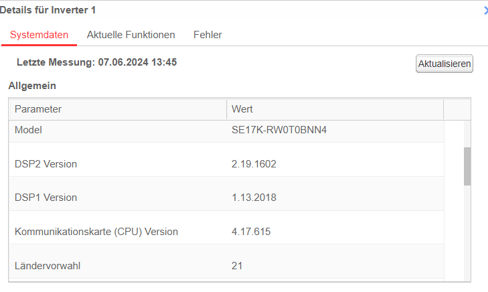This screenshot has width=488, height=292.
Task: Click the Ländervorwahl value 21
Action: (237, 266)
